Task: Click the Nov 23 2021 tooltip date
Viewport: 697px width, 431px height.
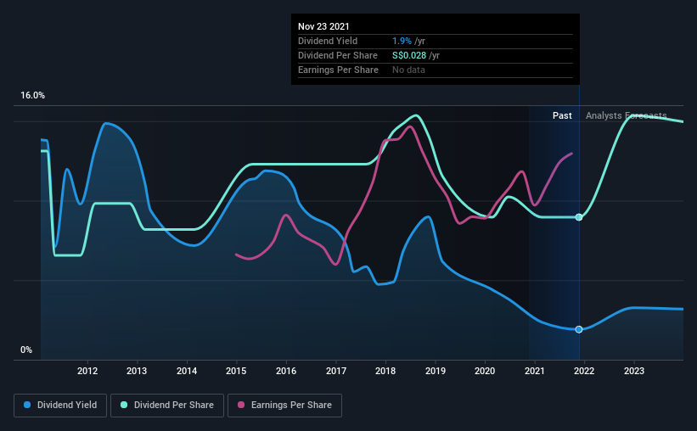Action: (x=323, y=26)
